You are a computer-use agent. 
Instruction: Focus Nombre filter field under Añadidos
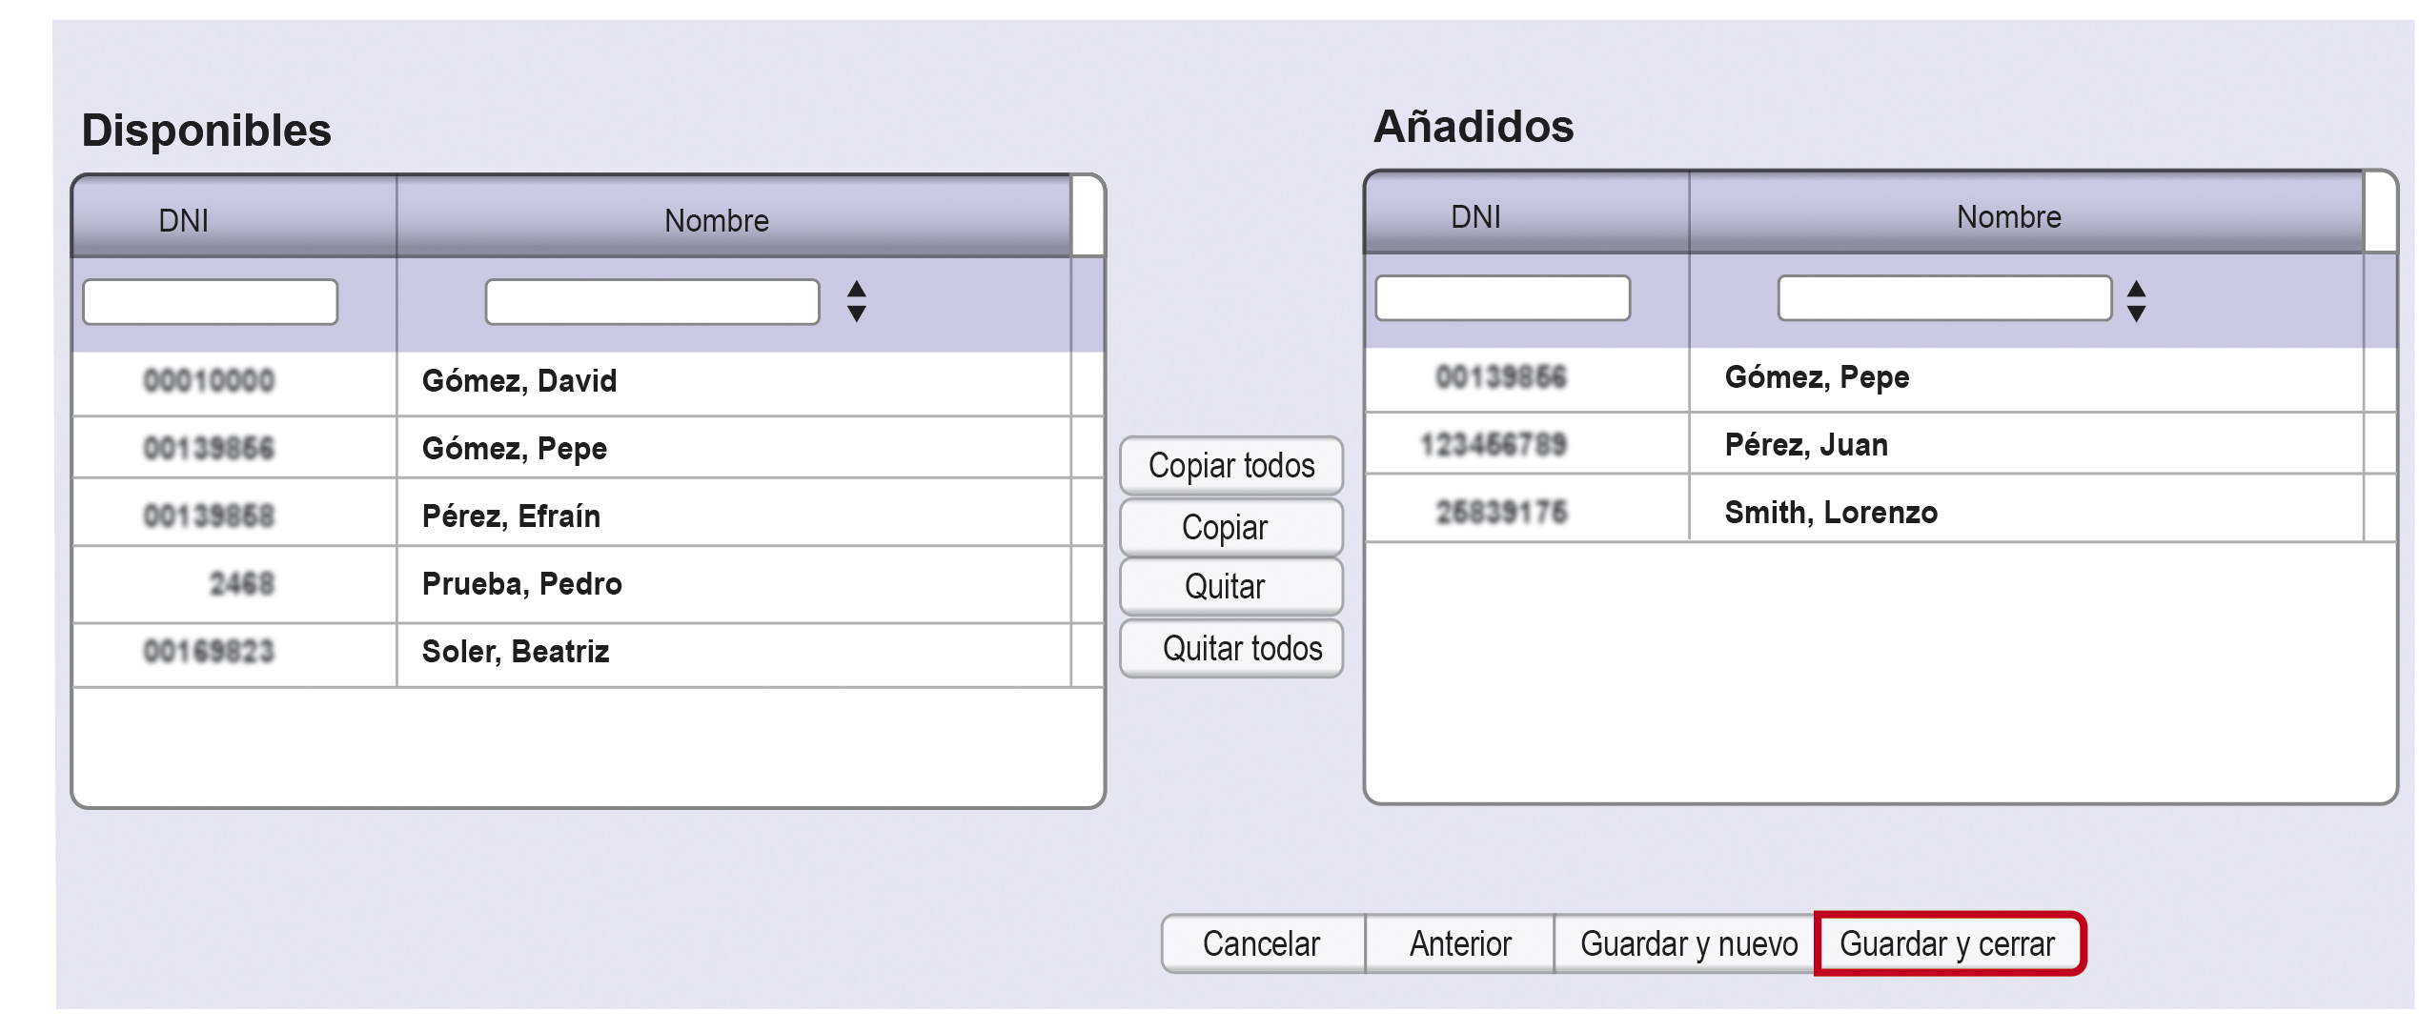click(1943, 298)
